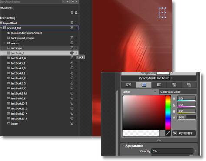
Task: Hide the textBlock_T layer
Action: point(72,53)
